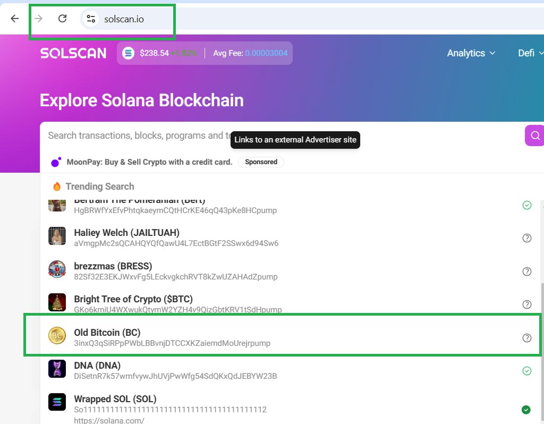Click the solscan.io address bar text
Viewport: 544px width, 424px height.
pos(124,19)
